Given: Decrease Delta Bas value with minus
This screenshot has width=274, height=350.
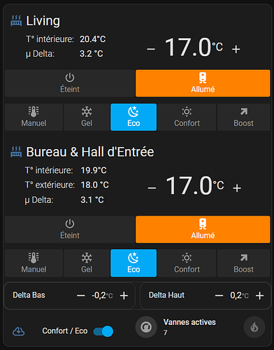Looking at the screenshot, I should pos(81,295).
